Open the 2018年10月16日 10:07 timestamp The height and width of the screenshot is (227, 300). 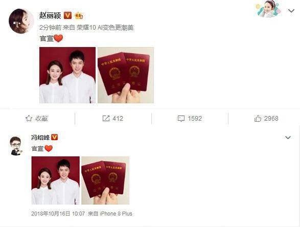click(x=58, y=214)
